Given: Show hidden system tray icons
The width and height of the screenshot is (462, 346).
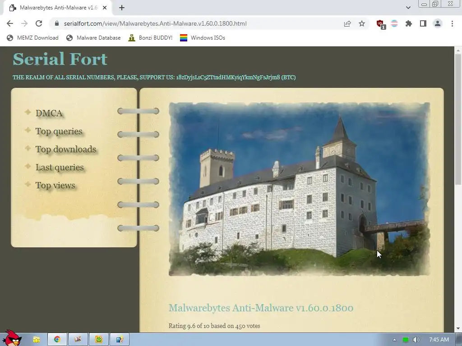Looking at the screenshot, I should (394, 340).
